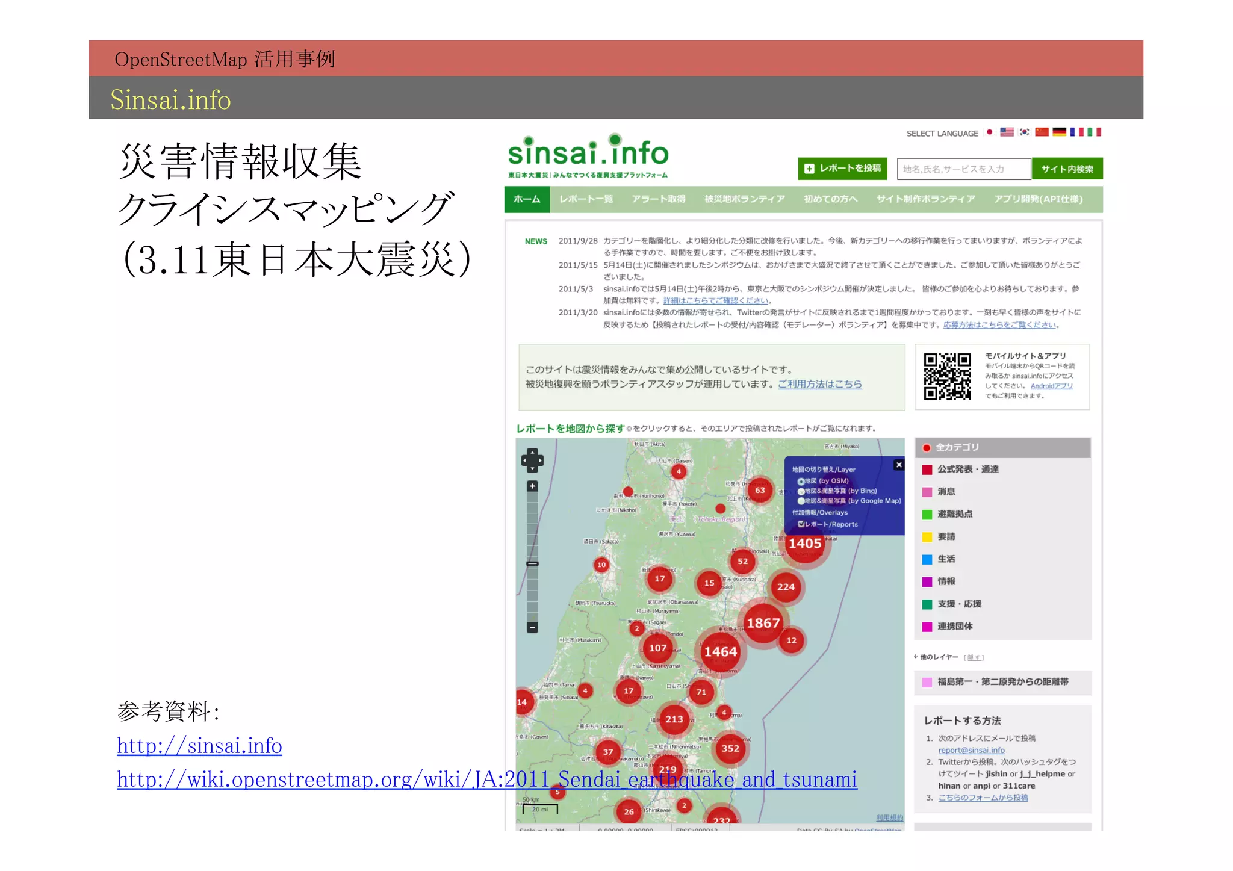Click the 107 cluster marker
1233x871 pixels.
(x=658, y=648)
